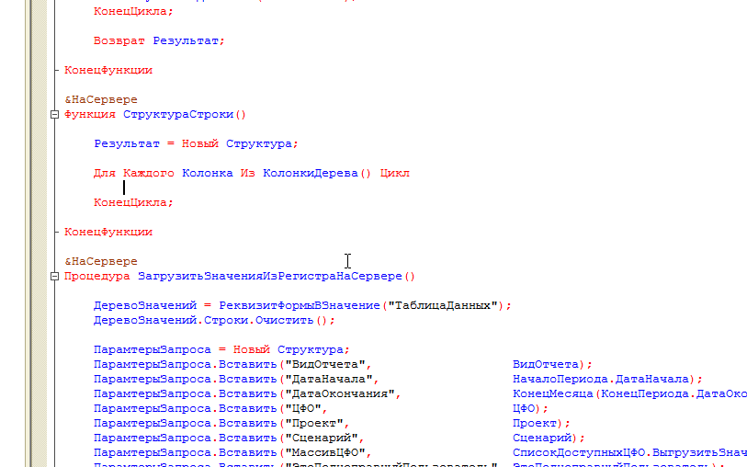Screen dimensions: 747x467
Task: Place cursor in "Результат = Новый Структура;"
Action: point(196,144)
